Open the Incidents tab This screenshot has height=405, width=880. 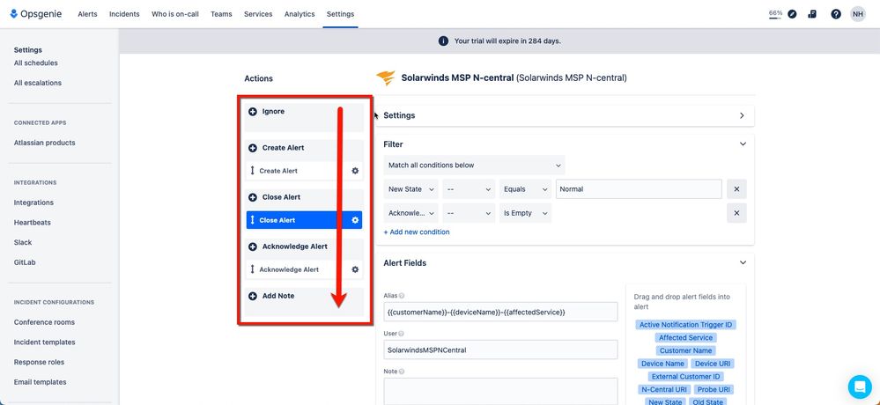click(124, 14)
